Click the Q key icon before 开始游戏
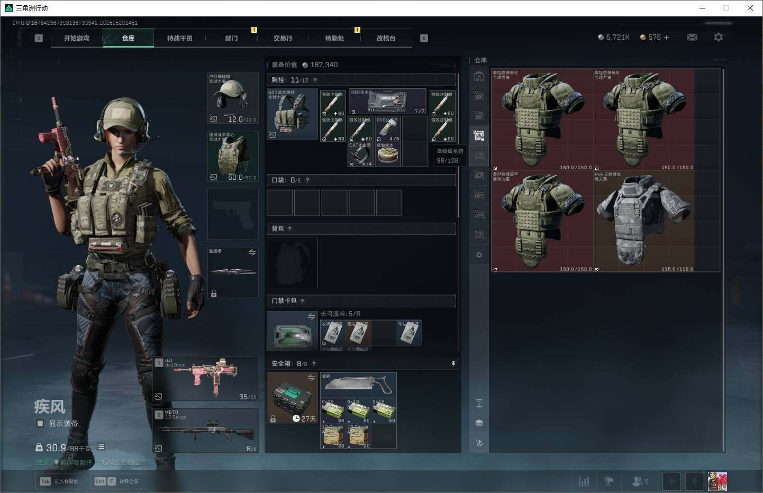Screen dimensions: 763x493 point(39,38)
